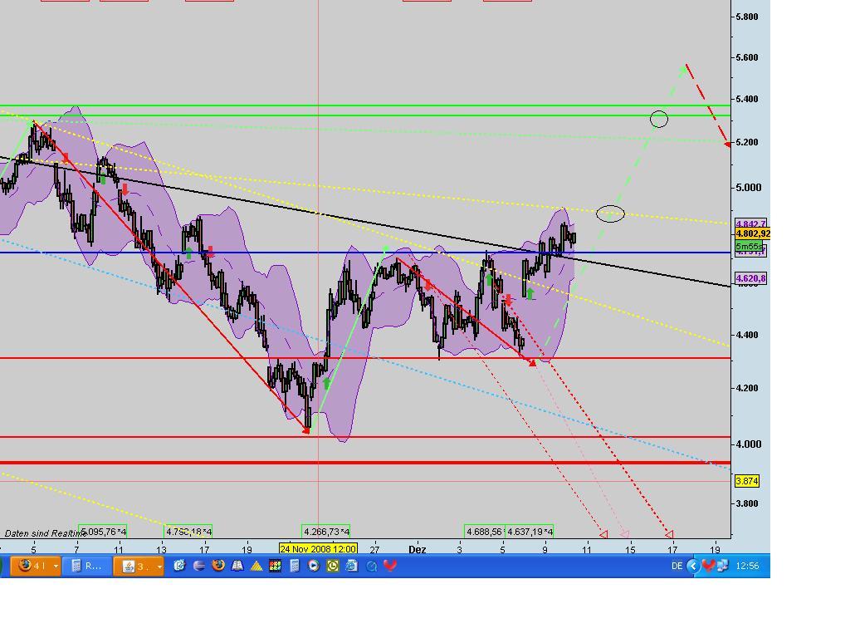Expand the Java taskbar group dropdown arrow
The height and width of the screenshot is (638, 850).
click(159, 567)
